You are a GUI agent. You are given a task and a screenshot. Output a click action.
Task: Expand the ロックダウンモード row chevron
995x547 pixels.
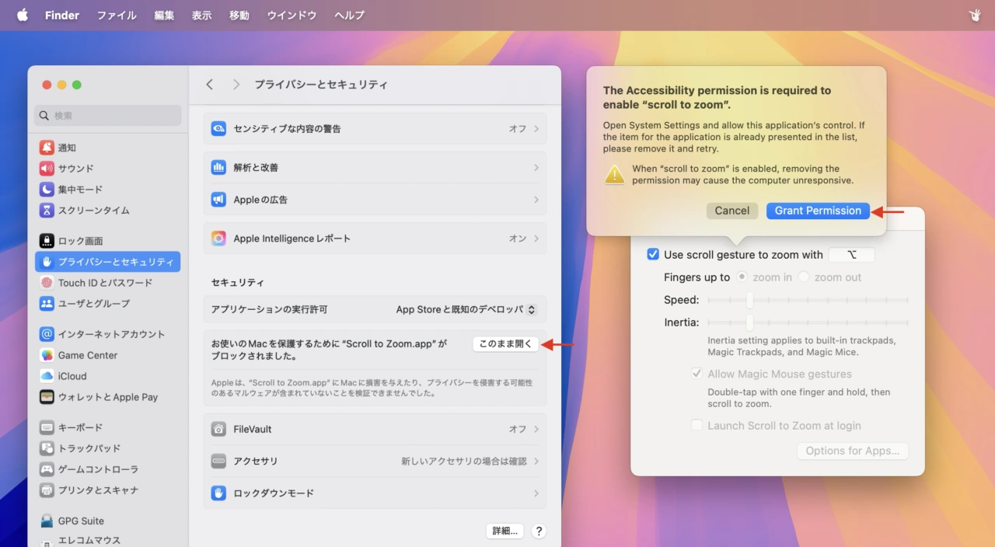(536, 493)
